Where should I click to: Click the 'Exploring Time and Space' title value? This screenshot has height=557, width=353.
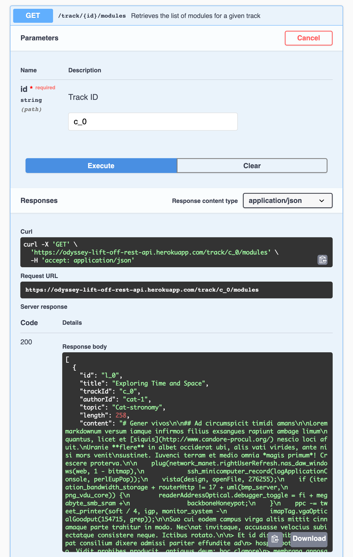click(159, 383)
